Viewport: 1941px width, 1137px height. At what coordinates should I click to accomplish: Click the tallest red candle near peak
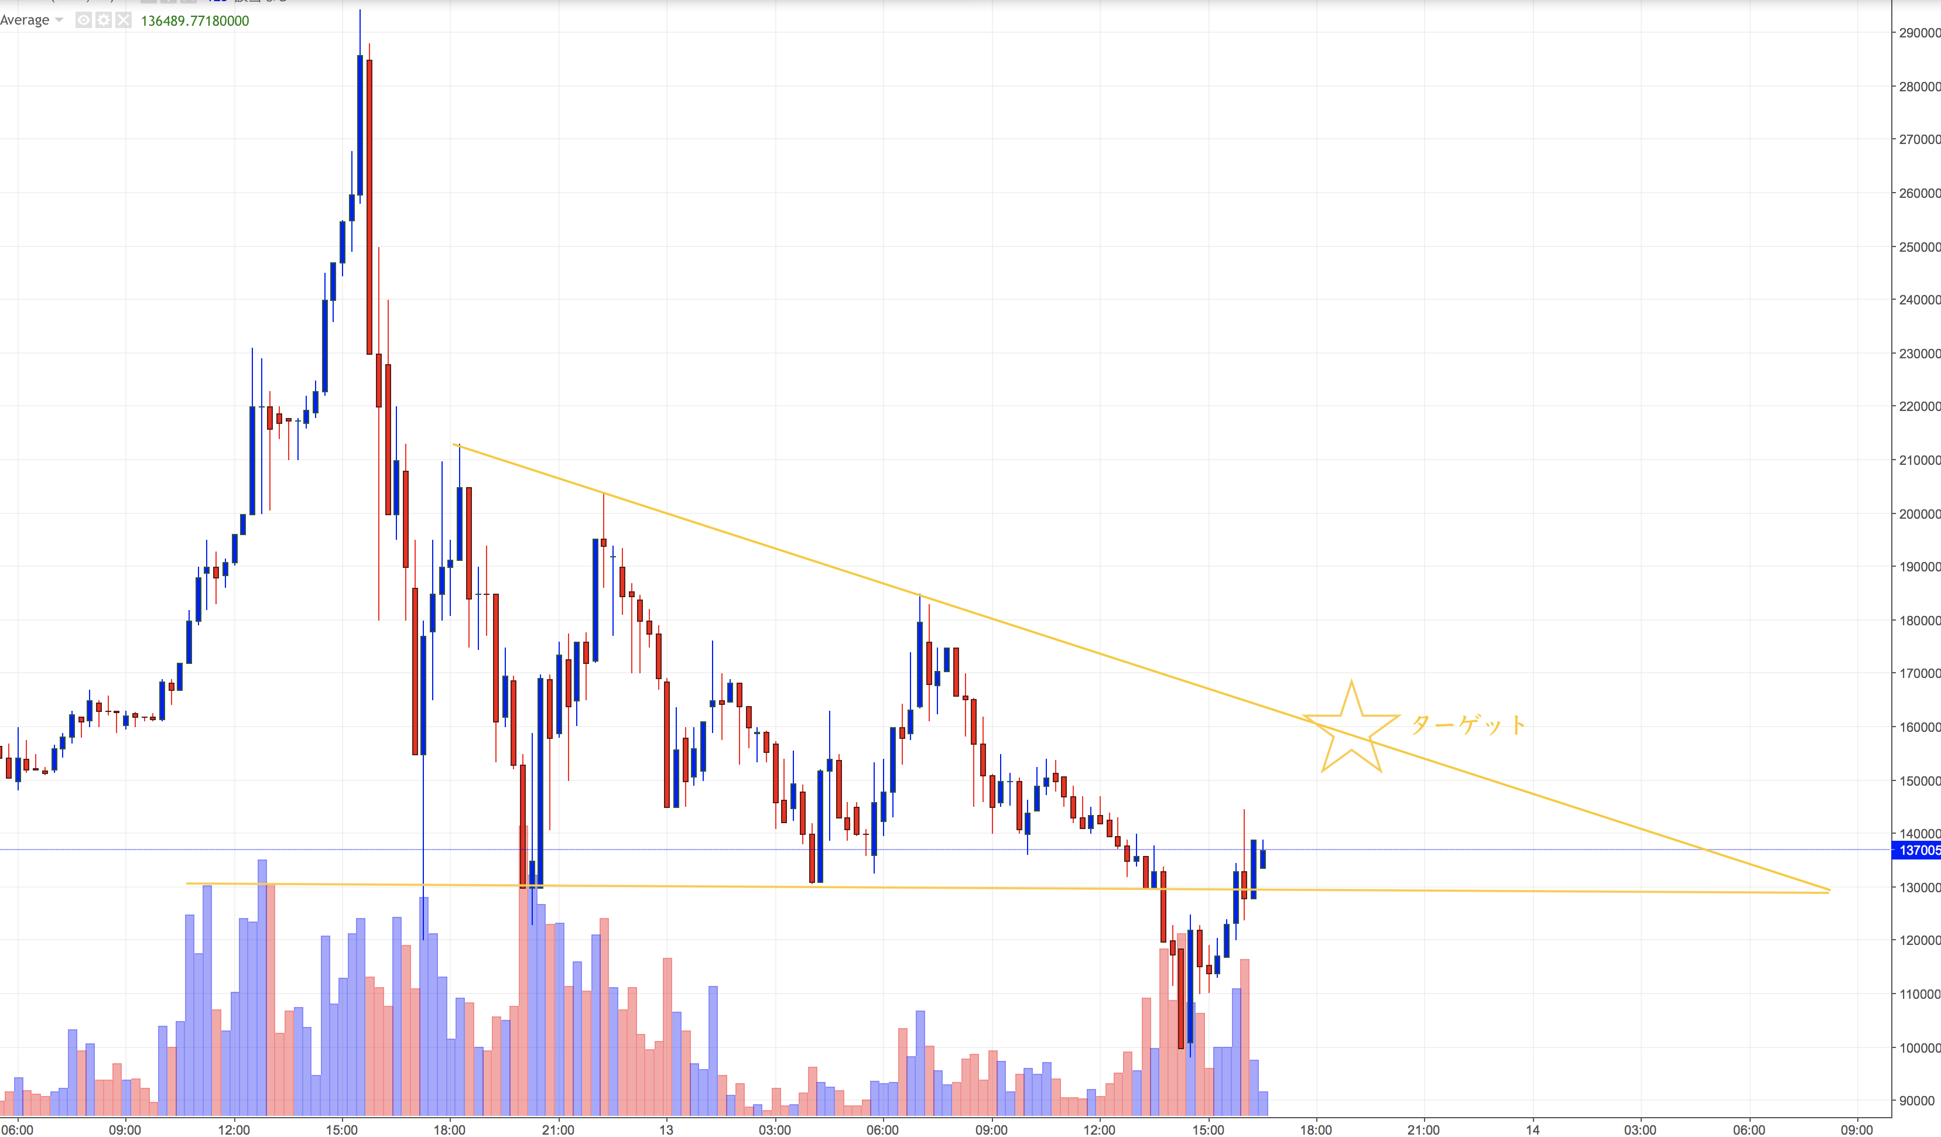tap(369, 207)
